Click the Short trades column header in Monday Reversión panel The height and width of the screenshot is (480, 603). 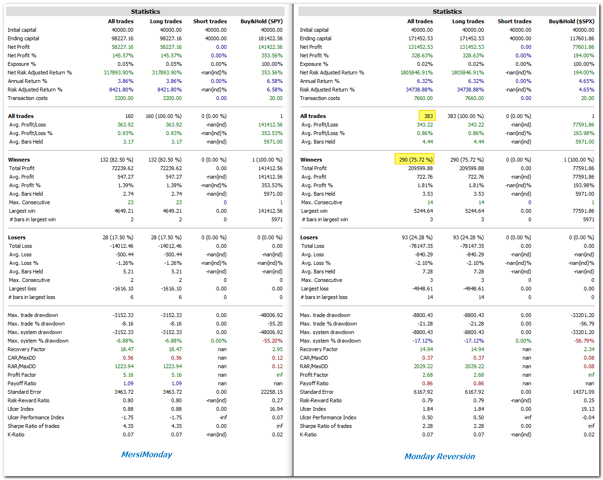click(x=514, y=21)
